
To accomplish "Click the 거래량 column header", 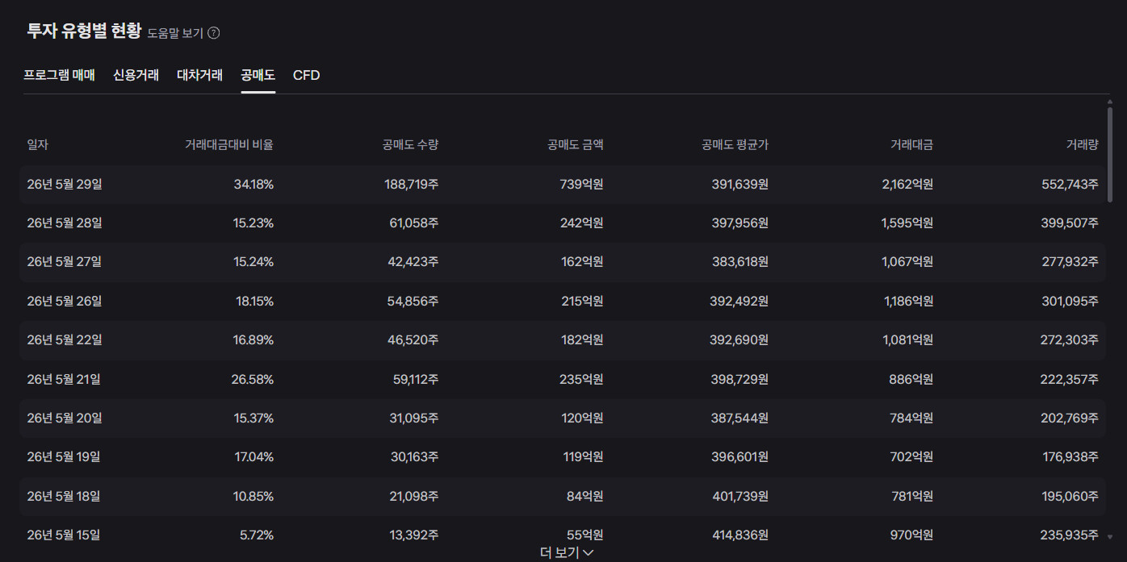I will [1082, 145].
